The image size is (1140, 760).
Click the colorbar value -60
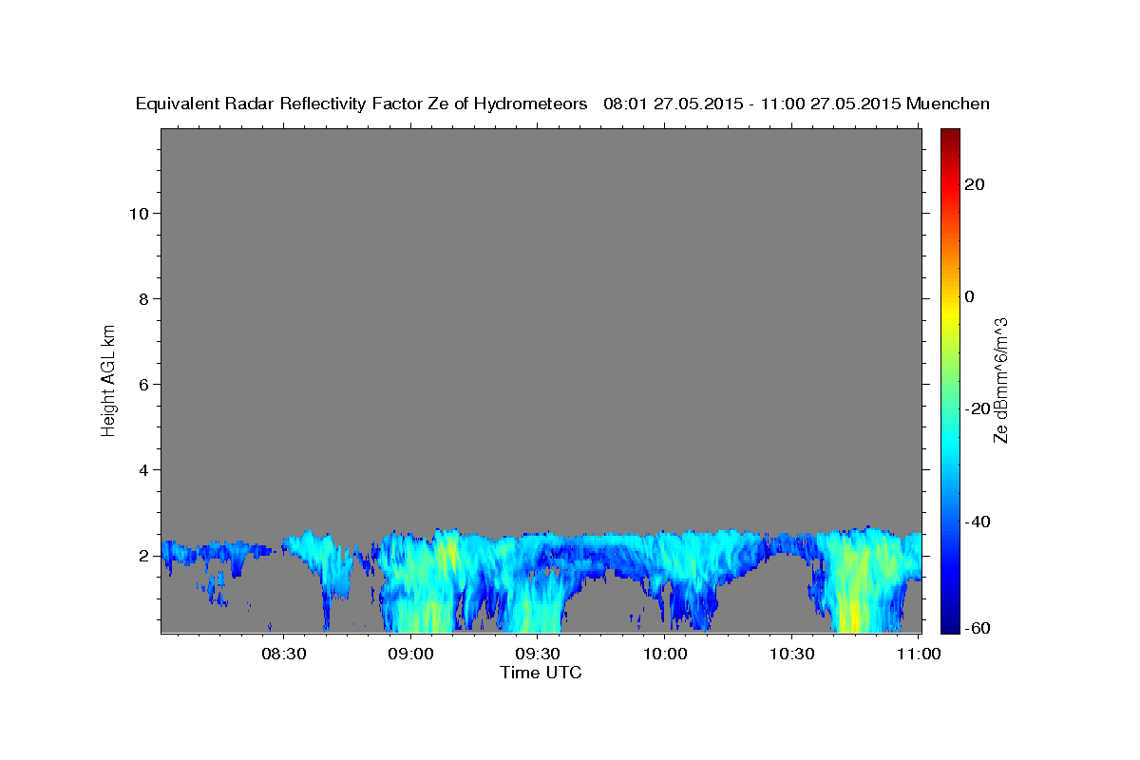tap(978, 628)
